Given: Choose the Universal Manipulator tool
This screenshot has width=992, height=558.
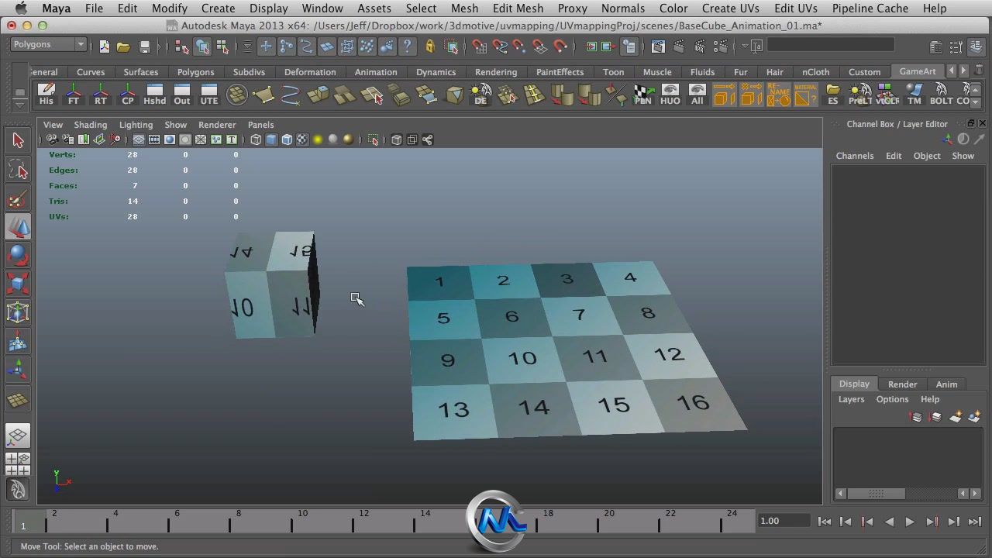Looking at the screenshot, I should (18, 313).
